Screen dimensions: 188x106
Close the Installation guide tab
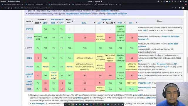[x=23, y=4]
